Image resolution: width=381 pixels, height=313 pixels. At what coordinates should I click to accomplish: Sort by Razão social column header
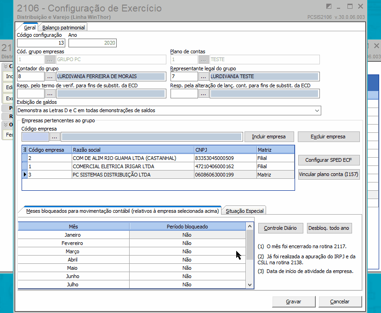(133, 150)
